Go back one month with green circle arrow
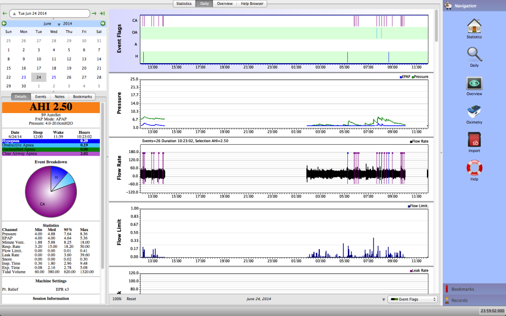Viewport: 506px width, 316px height. 4,23
